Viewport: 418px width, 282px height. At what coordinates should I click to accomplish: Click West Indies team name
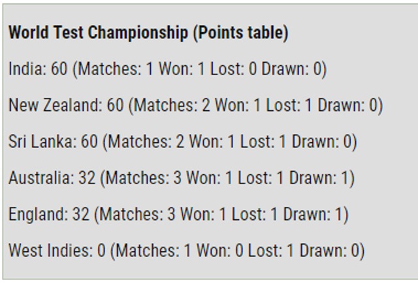pos(48,250)
